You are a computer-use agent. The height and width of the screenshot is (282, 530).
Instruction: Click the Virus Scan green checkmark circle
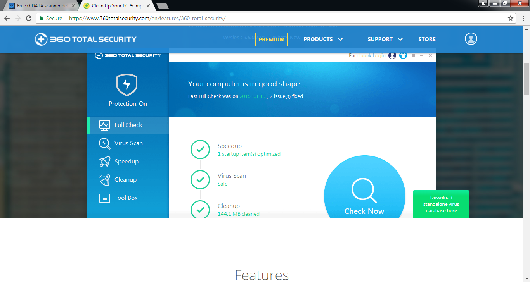point(200,179)
